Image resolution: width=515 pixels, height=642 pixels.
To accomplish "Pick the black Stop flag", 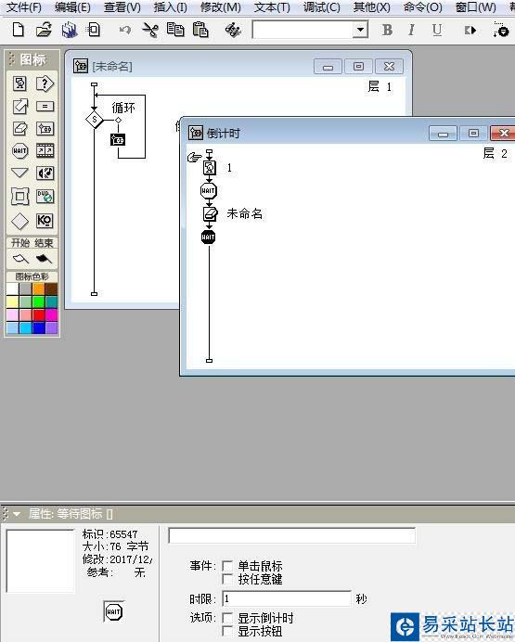I will 44,259.
